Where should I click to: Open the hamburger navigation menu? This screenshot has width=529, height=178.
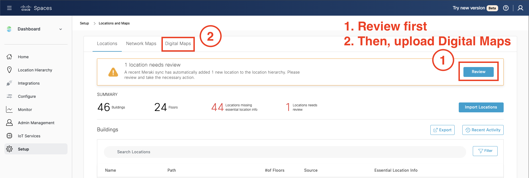coord(9,8)
